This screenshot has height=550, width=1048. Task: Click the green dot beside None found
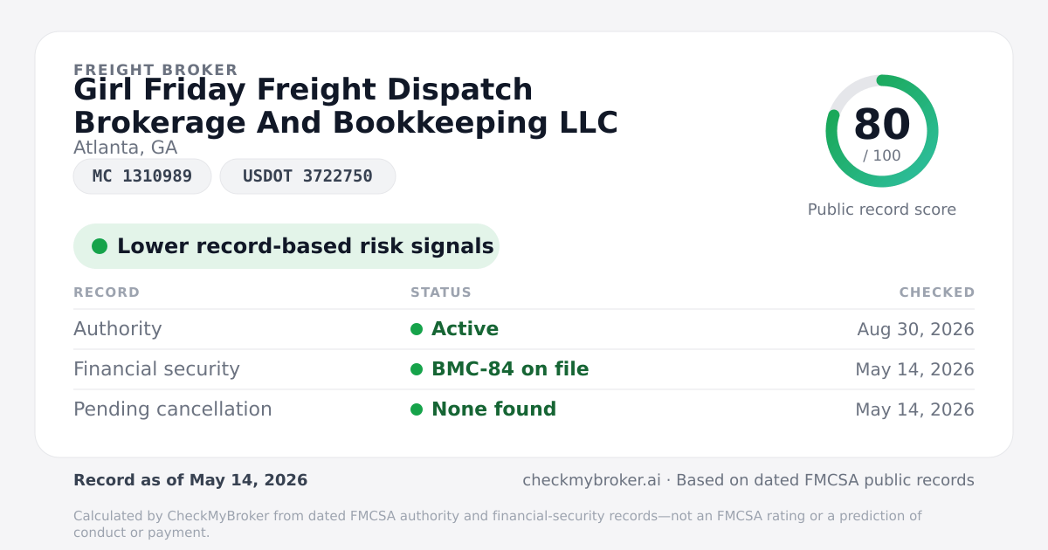tap(417, 409)
